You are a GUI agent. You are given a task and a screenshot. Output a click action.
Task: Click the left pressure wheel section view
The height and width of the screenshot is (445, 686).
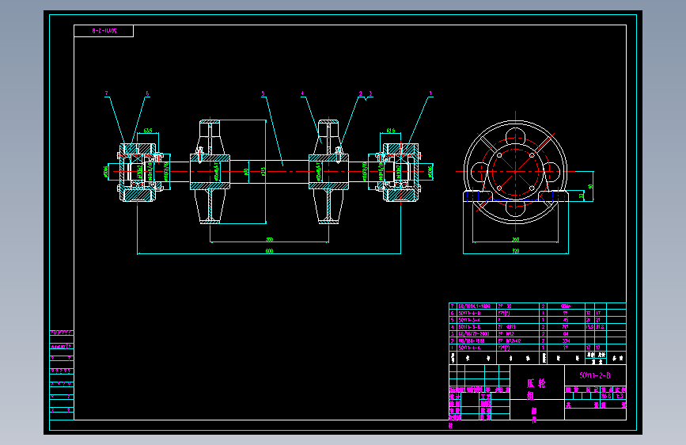pos(210,171)
